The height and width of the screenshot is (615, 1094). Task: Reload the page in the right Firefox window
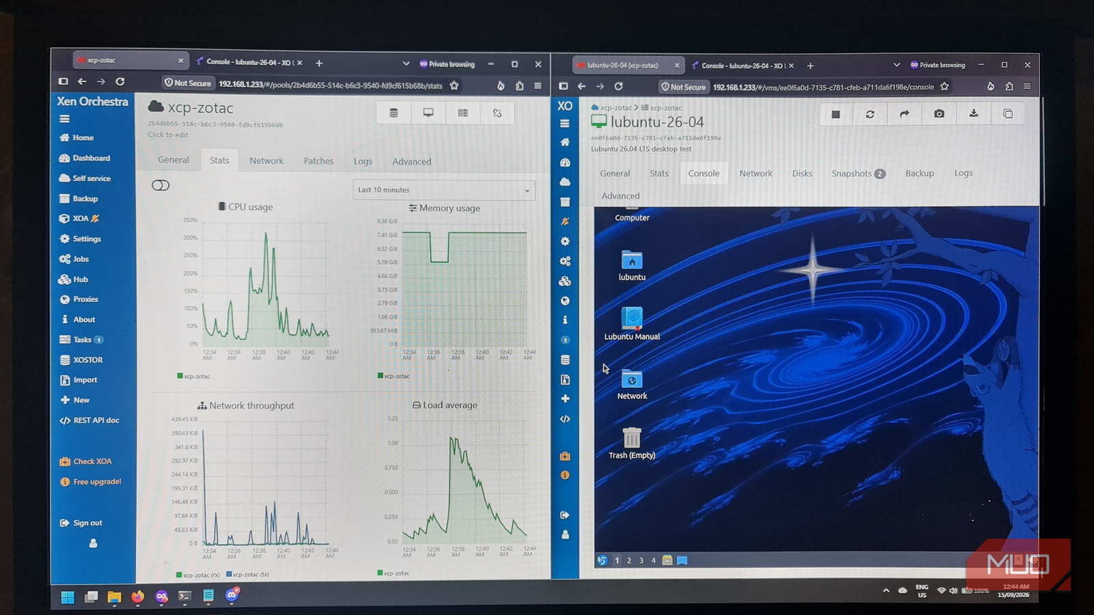pyautogui.click(x=619, y=86)
